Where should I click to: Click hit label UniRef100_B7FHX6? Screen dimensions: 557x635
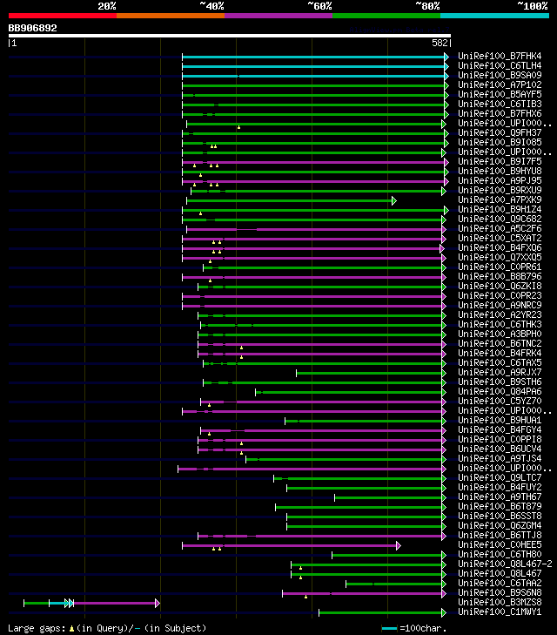[x=500, y=113]
